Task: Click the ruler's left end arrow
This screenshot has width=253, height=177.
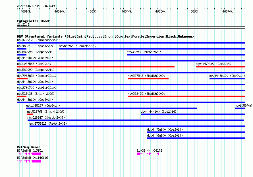Action: tap(18, 9)
